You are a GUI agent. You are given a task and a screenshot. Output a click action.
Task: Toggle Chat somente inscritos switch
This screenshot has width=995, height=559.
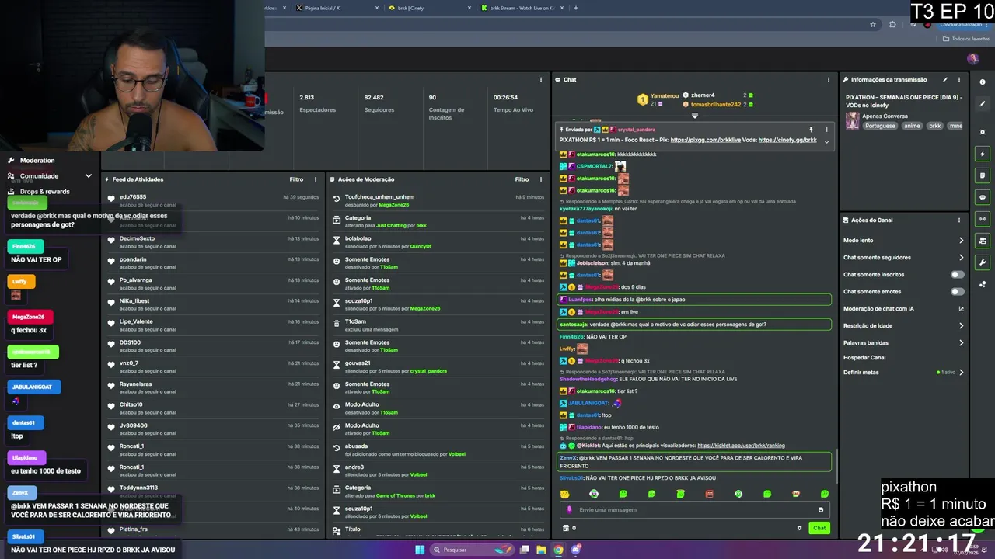coord(958,274)
